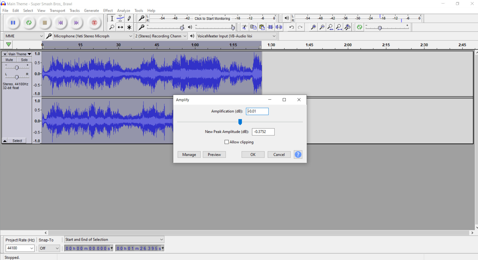Viewport: 478px width, 260px height.
Task: Select the Multi-Tool
Action: pos(129,27)
